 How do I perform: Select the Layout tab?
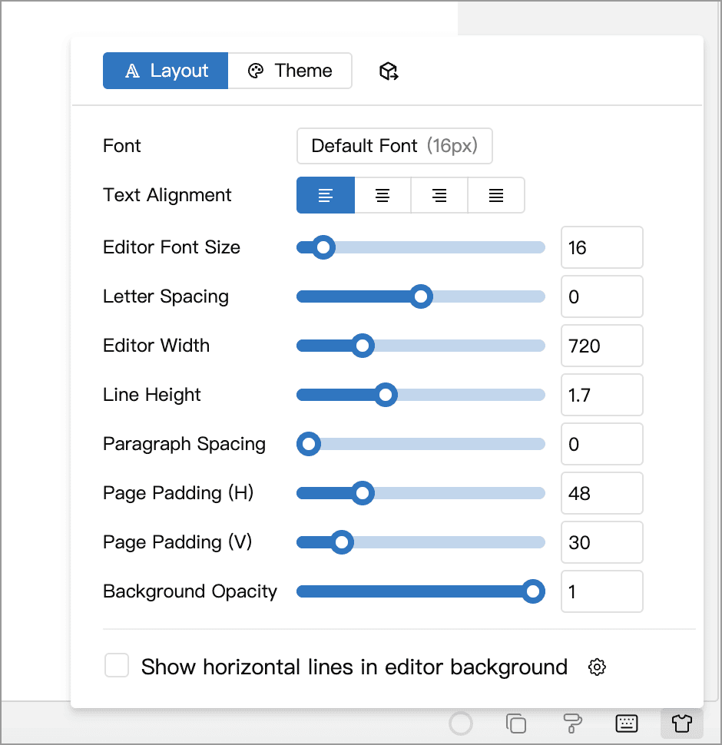165,71
